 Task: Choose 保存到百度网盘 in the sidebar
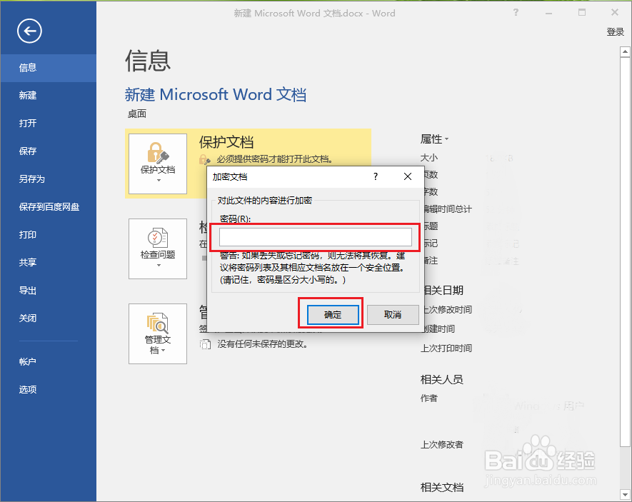(49, 206)
